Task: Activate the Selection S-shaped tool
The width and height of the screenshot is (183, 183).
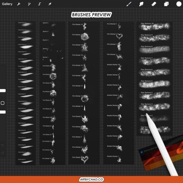Action: click(x=40, y=4)
